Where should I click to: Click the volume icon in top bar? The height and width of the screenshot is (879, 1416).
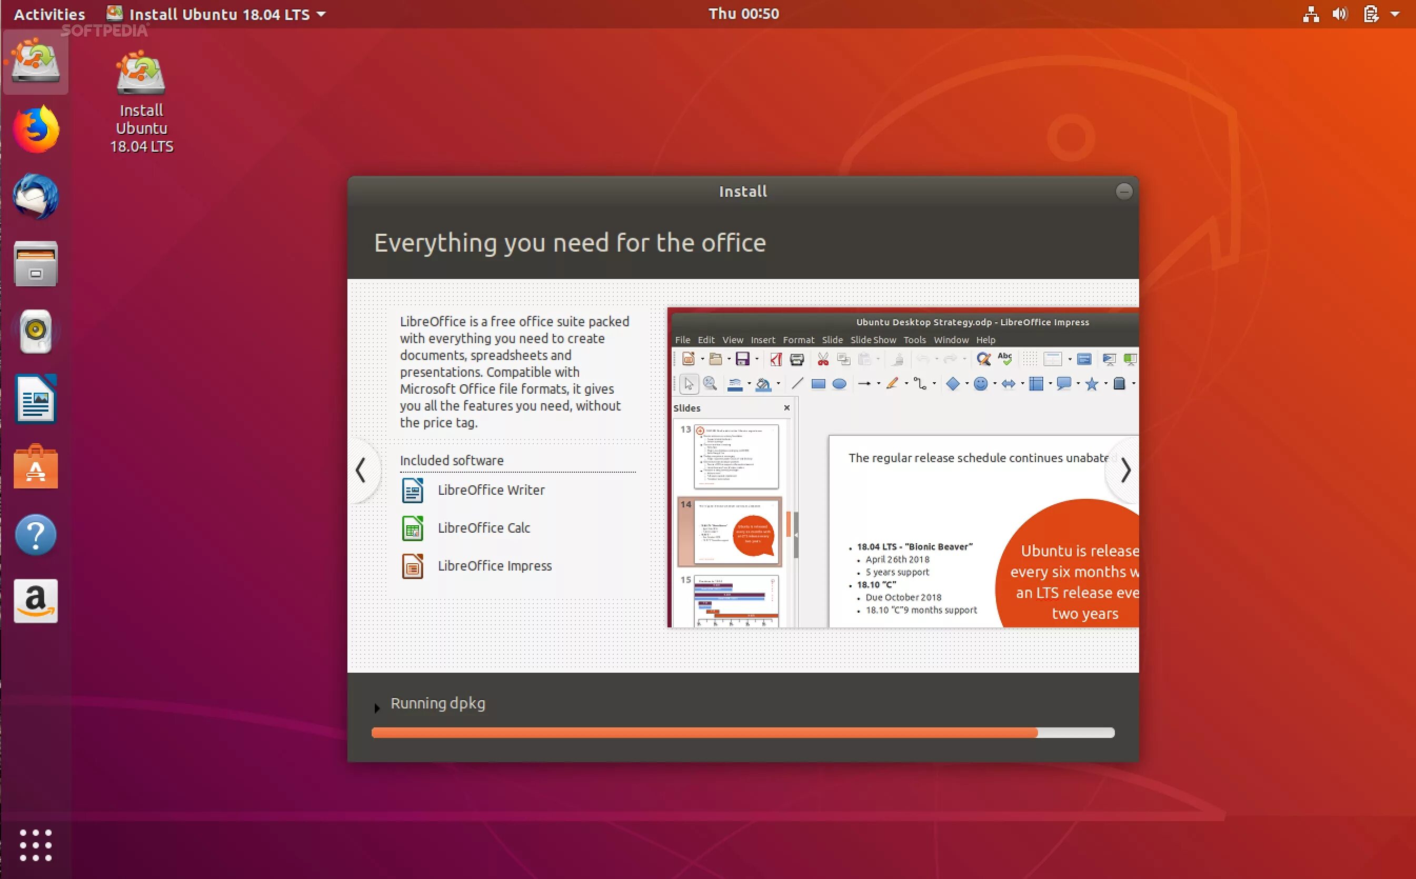[1339, 14]
